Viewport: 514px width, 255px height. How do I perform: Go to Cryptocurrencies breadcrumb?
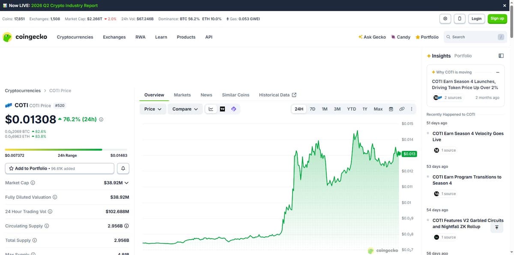23,90
